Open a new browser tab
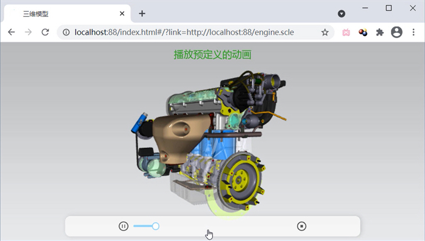This screenshot has width=425, height=241. click(142, 14)
